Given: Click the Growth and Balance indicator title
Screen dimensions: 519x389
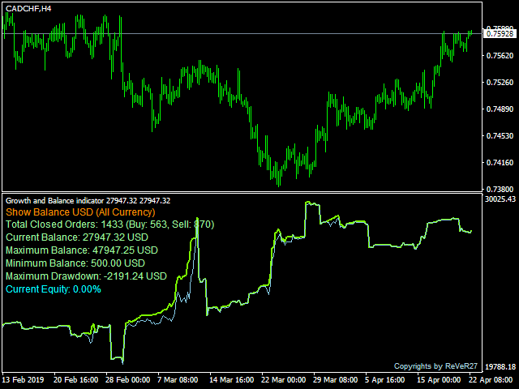Looking at the screenshot, I should point(88,201).
